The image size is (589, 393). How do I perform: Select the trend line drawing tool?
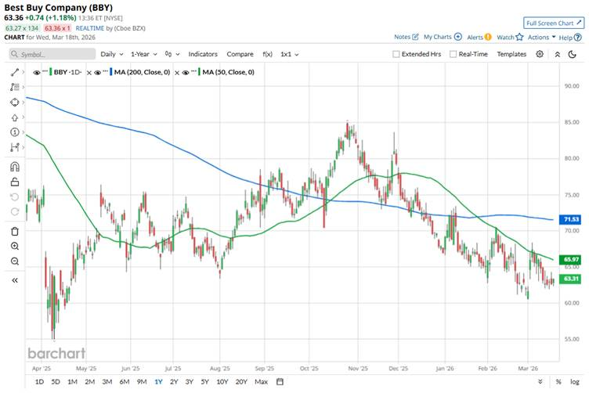pos(15,72)
